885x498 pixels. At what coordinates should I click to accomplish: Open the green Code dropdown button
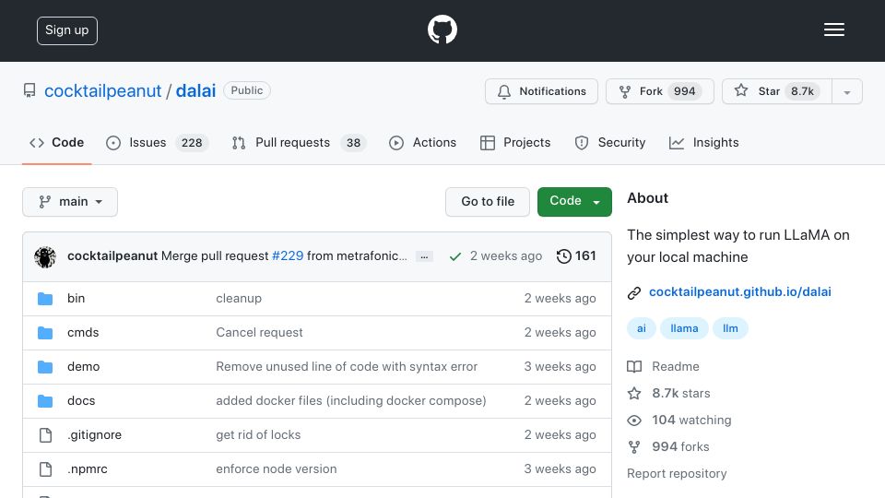point(574,202)
